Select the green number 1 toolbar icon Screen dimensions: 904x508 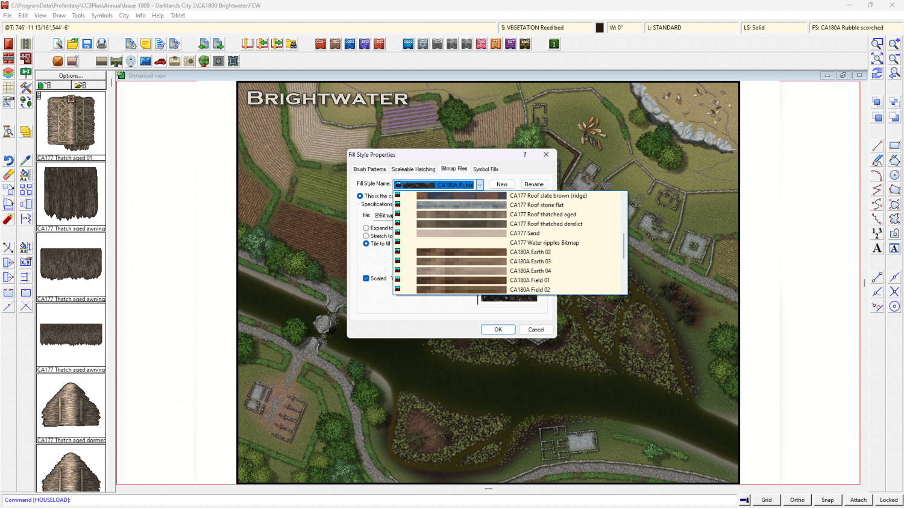(x=554, y=44)
